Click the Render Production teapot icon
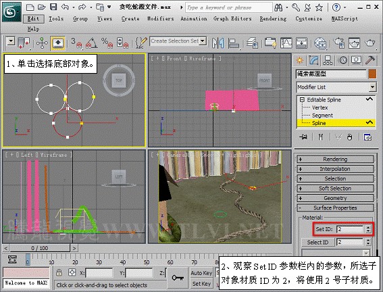The image size is (383, 292). click(369, 43)
